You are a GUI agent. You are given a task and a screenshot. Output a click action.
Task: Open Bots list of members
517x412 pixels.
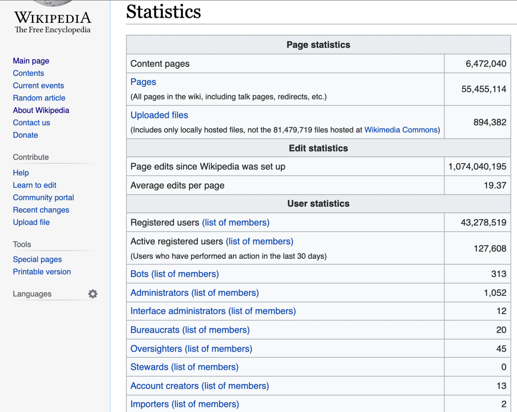point(185,274)
